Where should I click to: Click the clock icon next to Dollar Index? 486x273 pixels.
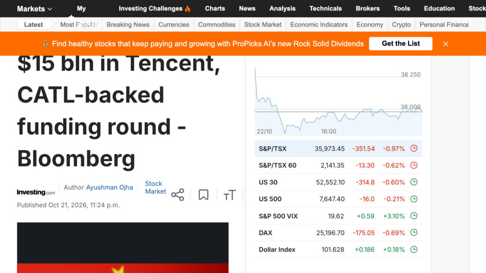pyautogui.click(x=414, y=249)
